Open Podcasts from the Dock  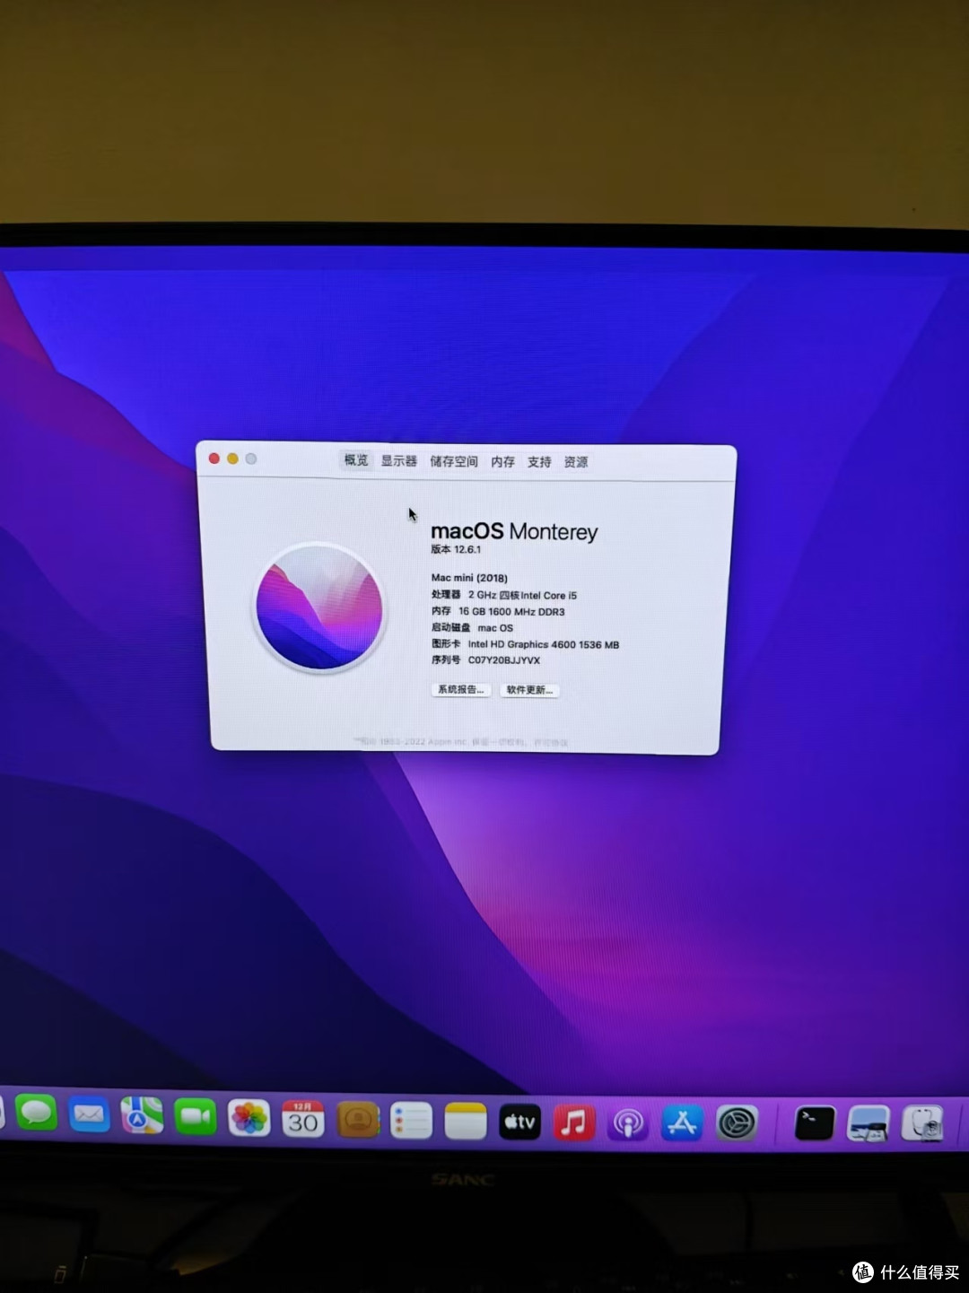coord(628,1123)
